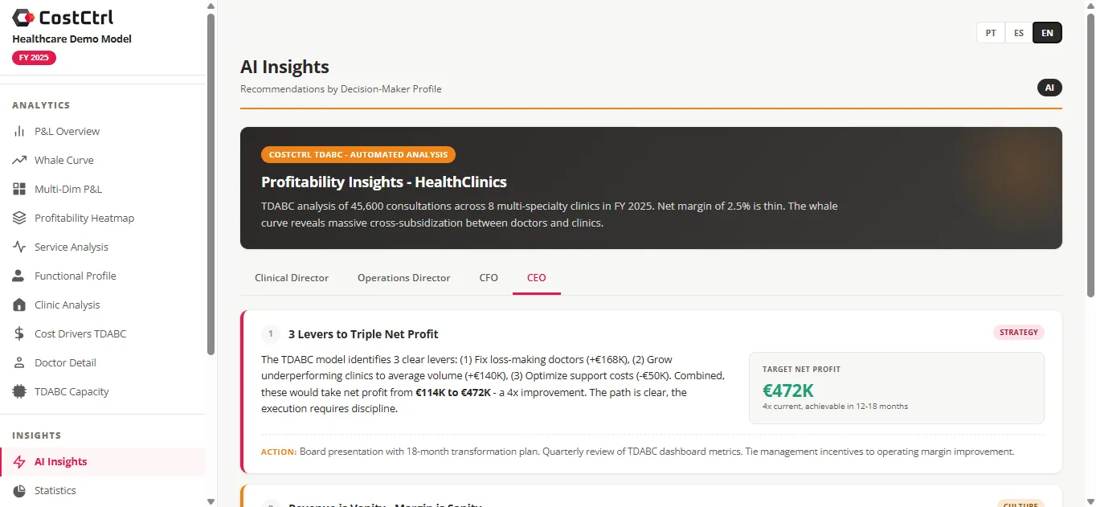Viewport: 1096px width, 507px height.
Task: Open the Whale Curve analysis icon
Action: coord(20,160)
